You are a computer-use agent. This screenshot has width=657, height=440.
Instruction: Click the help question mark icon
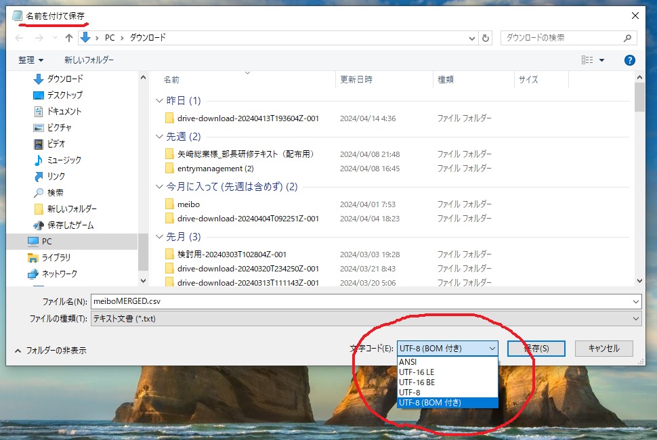(629, 60)
